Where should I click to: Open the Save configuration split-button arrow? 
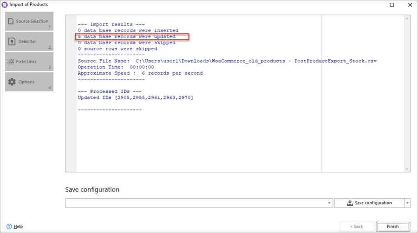(x=407, y=203)
